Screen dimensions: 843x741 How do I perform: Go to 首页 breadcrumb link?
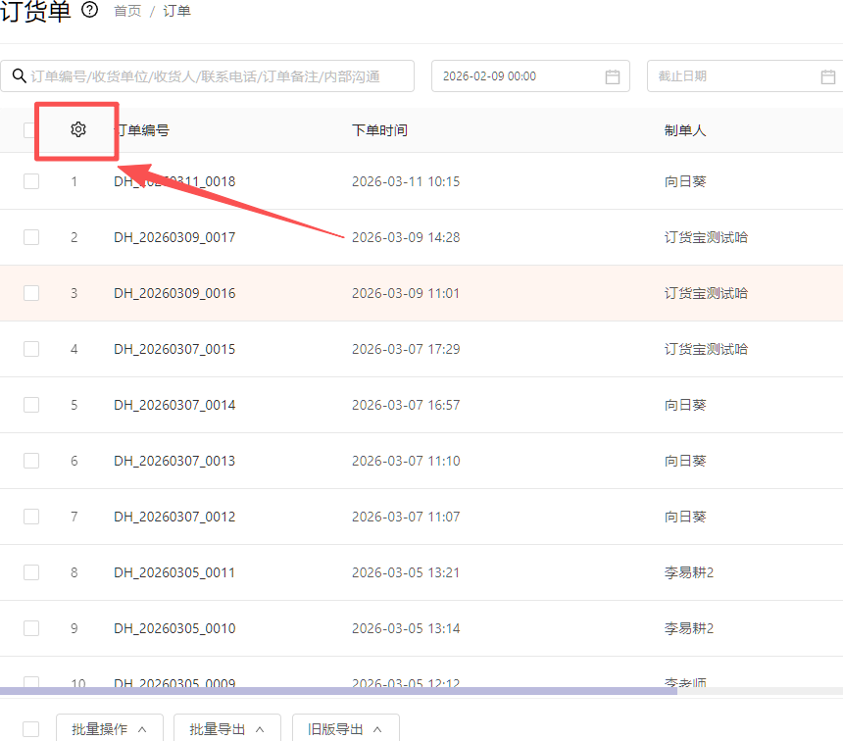tap(127, 11)
